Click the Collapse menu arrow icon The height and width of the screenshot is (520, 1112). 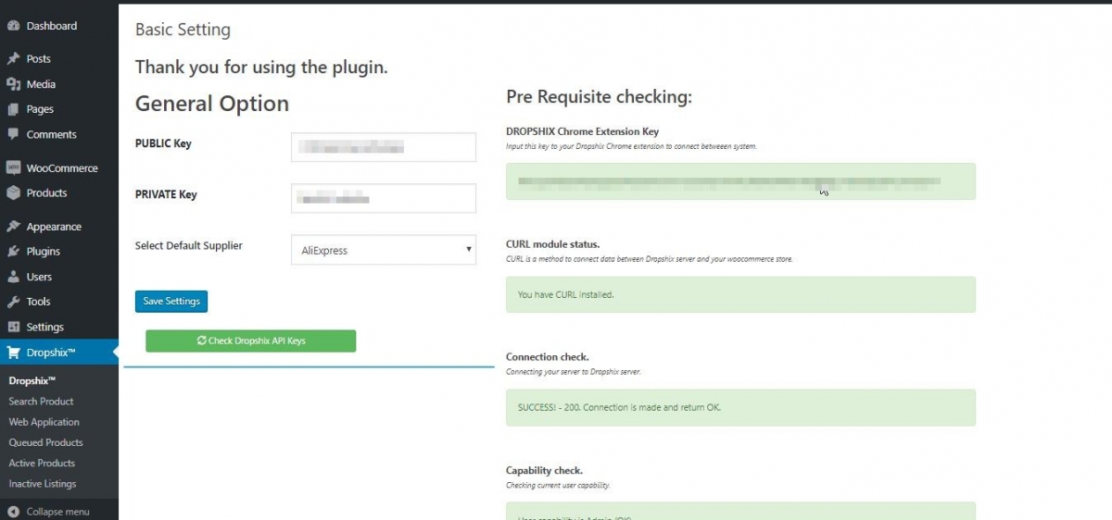[13, 512]
